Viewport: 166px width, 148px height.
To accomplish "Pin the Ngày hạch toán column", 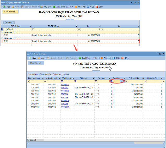I will coord(43,78).
